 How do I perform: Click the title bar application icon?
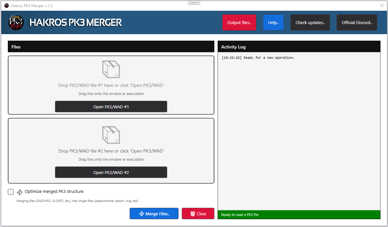click(7, 6)
